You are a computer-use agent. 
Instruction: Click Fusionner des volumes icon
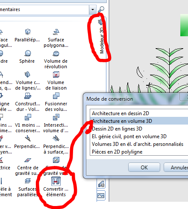click(x=56, y=96)
